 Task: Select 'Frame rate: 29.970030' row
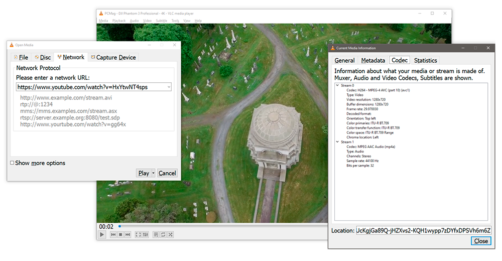[x=362, y=109]
